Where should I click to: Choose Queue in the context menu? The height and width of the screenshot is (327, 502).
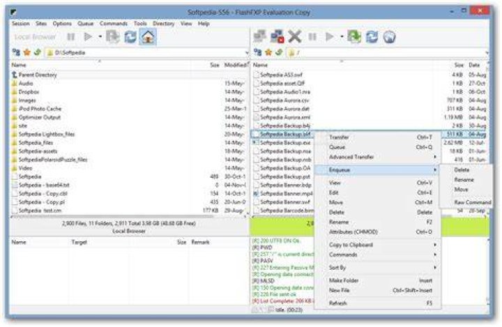[x=377, y=147]
